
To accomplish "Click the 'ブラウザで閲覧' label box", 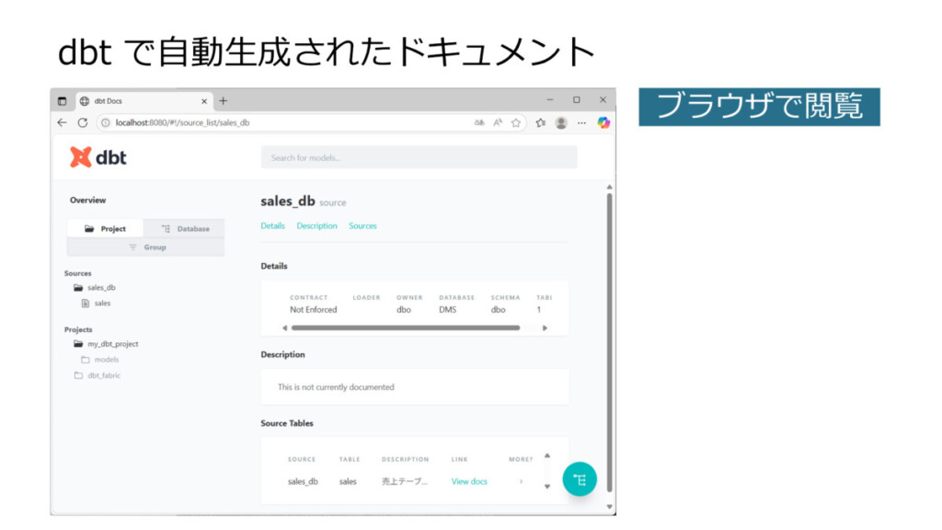I will pyautogui.click(x=759, y=107).
